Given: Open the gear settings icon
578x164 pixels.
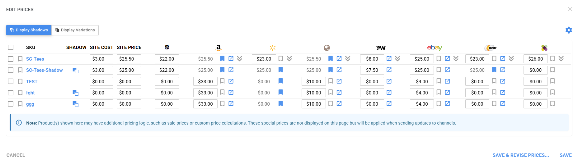Looking at the screenshot, I should point(569,30).
